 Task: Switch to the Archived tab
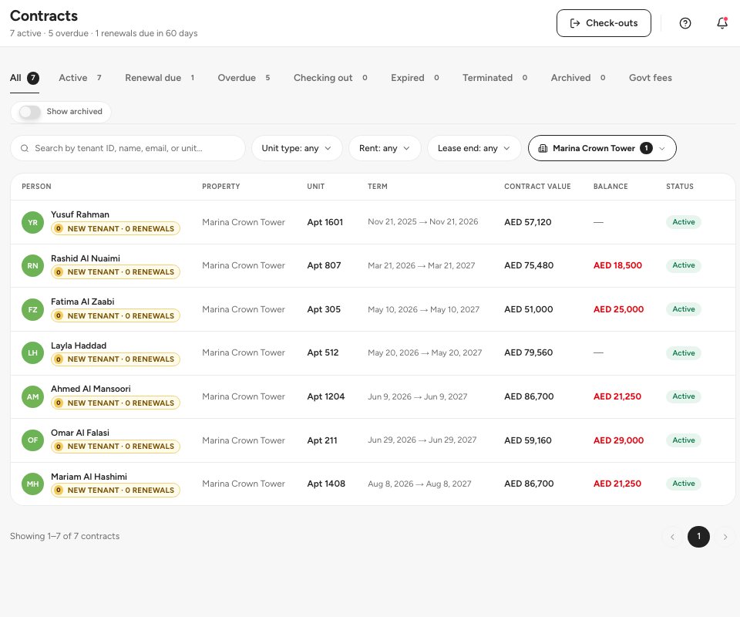point(578,78)
